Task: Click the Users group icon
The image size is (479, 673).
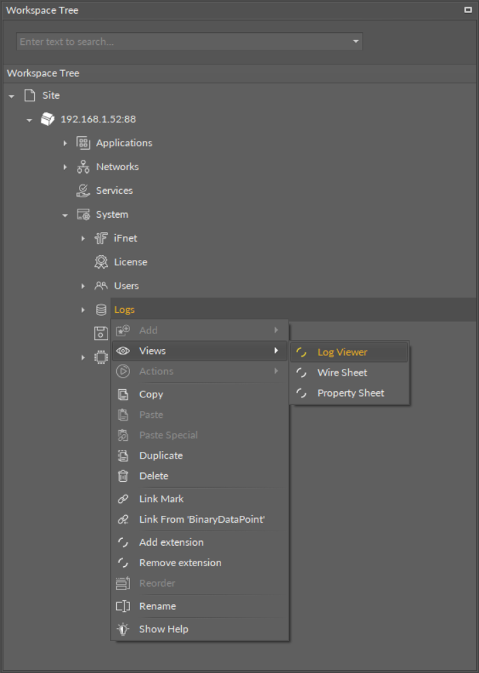Action: [101, 286]
